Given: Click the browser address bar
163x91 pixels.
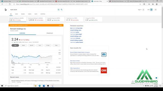Looking at the screenshot, I should click(x=77, y=4).
